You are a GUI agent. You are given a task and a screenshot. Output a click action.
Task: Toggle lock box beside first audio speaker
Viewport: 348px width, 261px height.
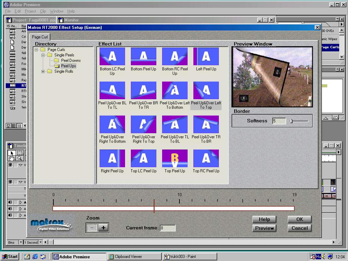coord(16,202)
